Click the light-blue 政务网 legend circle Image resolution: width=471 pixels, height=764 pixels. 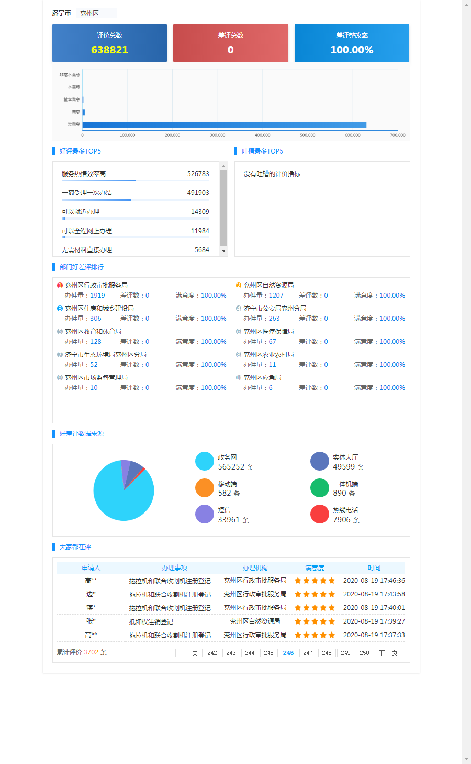pos(205,461)
